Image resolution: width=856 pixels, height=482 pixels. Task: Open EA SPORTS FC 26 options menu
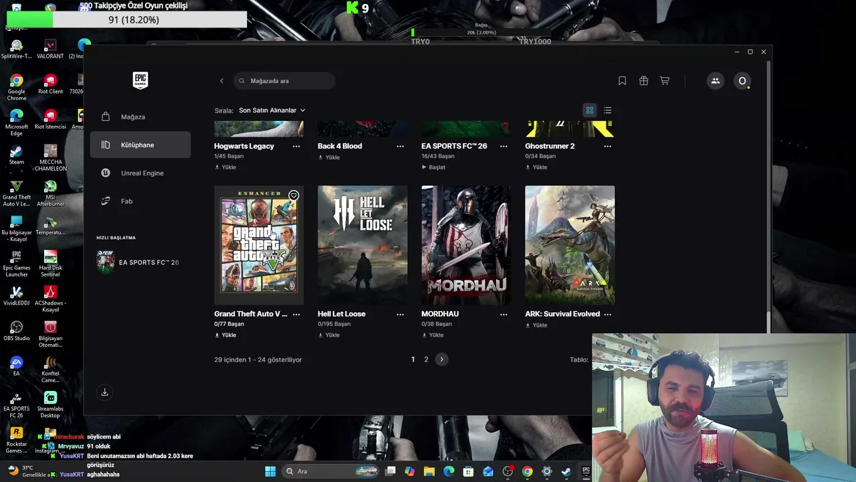pos(504,146)
